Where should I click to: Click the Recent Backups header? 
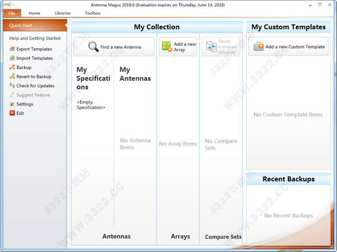[289, 179]
